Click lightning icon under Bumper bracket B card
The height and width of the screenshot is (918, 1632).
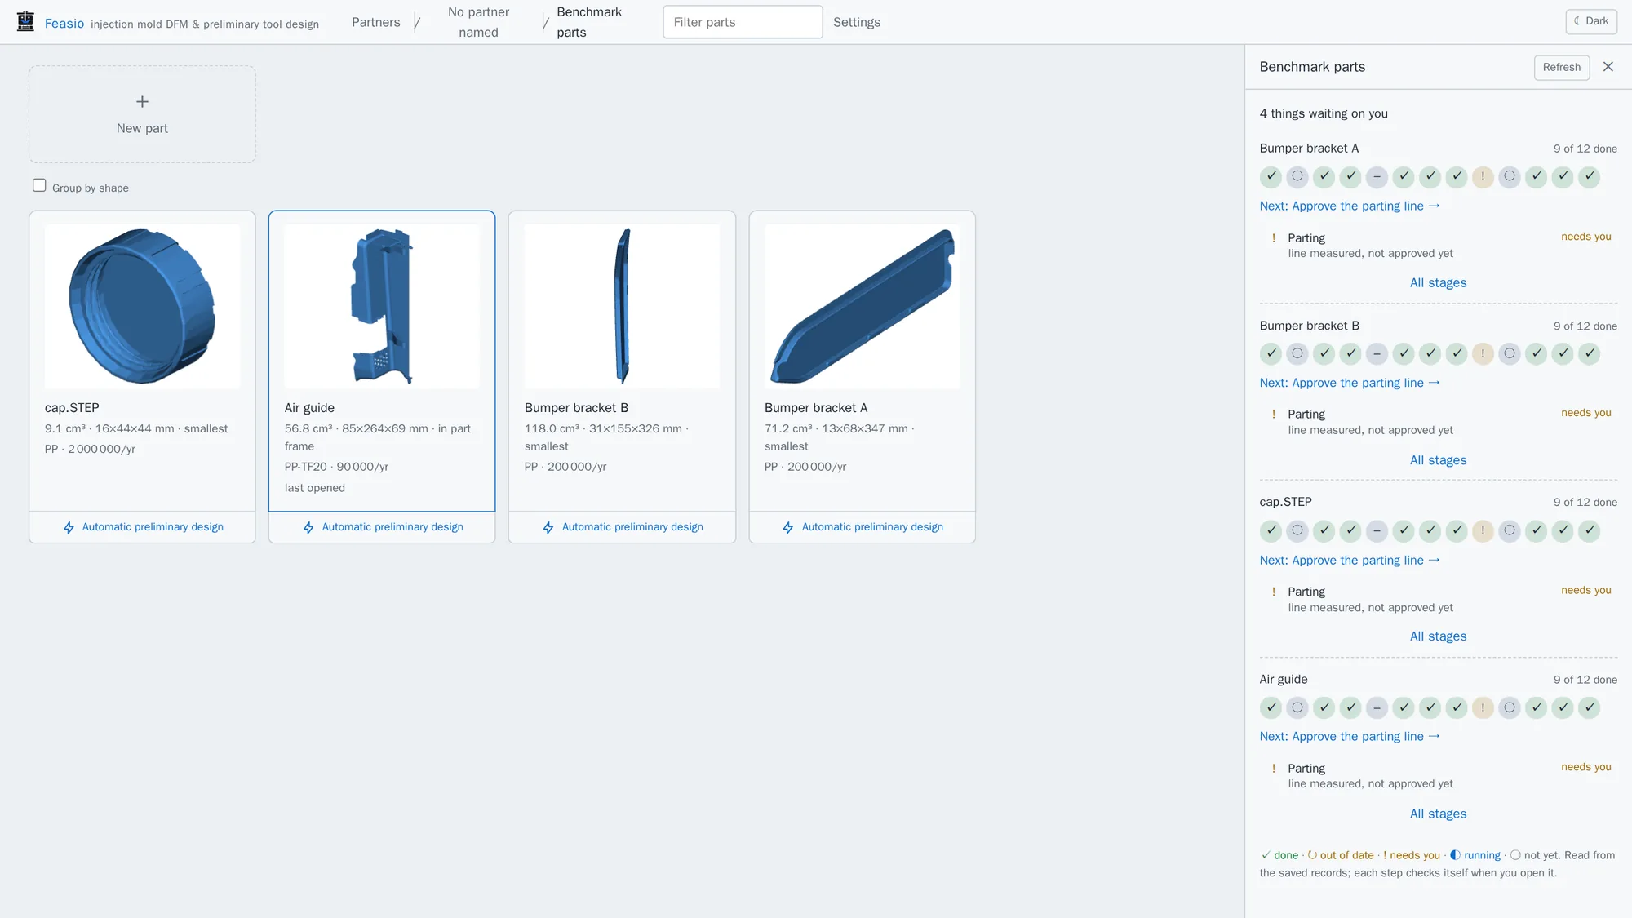tap(548, 528)
